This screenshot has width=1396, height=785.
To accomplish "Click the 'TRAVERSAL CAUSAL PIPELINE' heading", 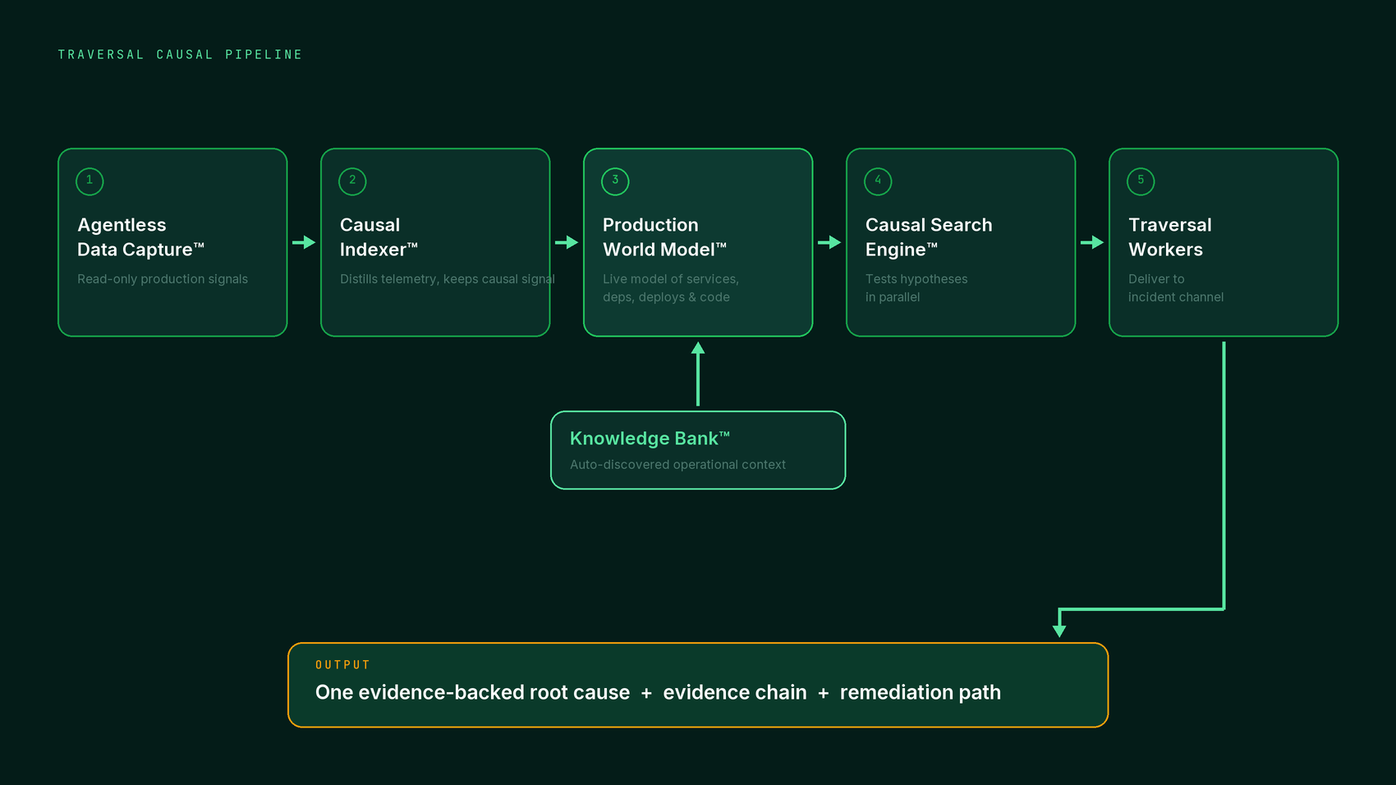I will pyautogui.click(x=180, y=54).
